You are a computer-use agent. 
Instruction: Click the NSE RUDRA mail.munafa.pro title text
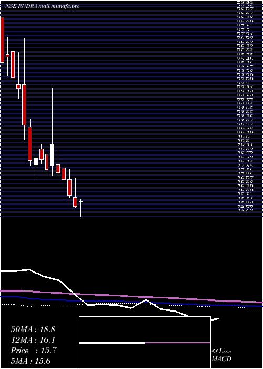click(43, 6)
